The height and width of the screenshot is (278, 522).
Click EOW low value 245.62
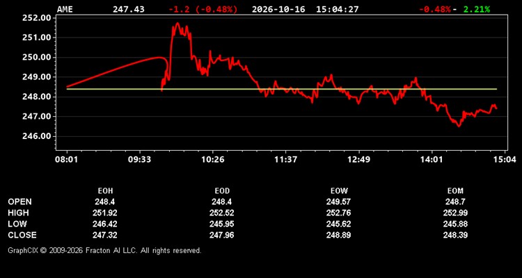pos(338,224)
